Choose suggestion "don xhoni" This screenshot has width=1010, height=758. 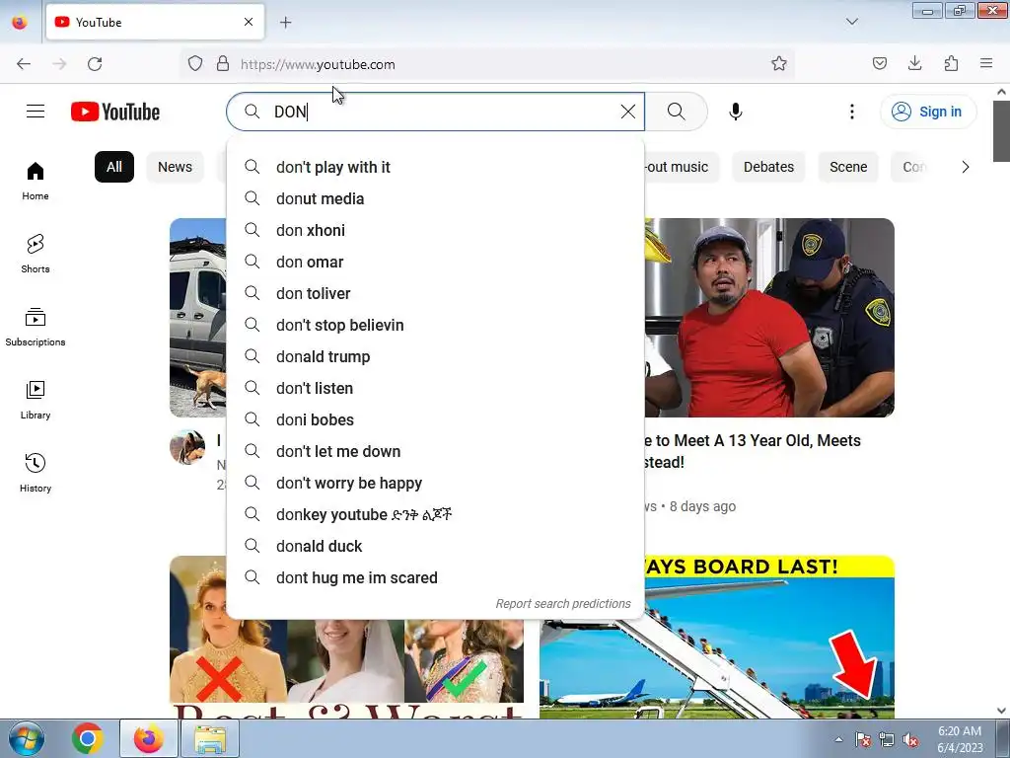(x=435, y=230)
